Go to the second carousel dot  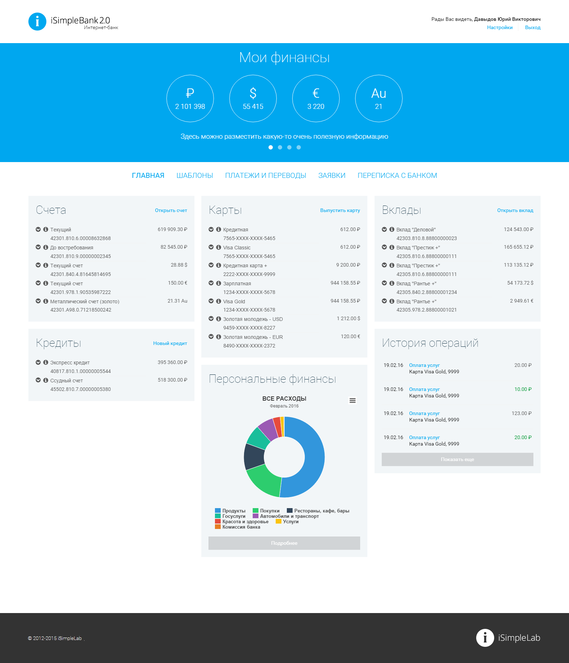point(280,147)
